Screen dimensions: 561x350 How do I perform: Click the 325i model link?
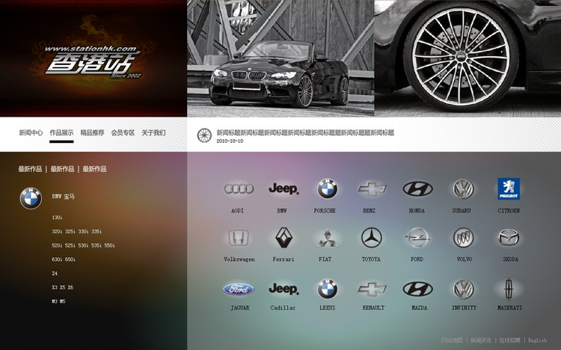70,232
